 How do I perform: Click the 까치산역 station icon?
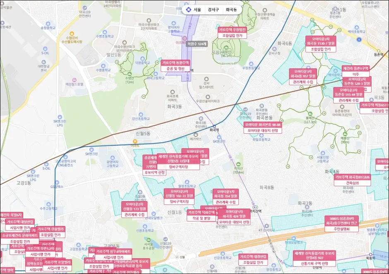tap(256, 207)
